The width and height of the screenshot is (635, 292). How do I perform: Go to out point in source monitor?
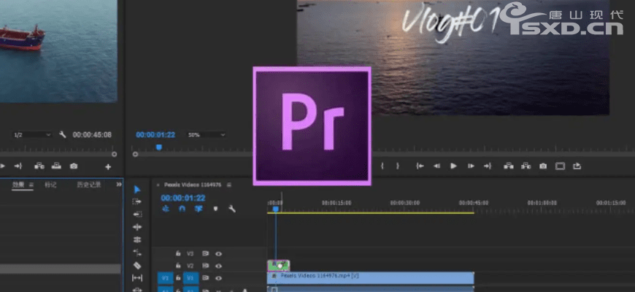coord(18,166)
